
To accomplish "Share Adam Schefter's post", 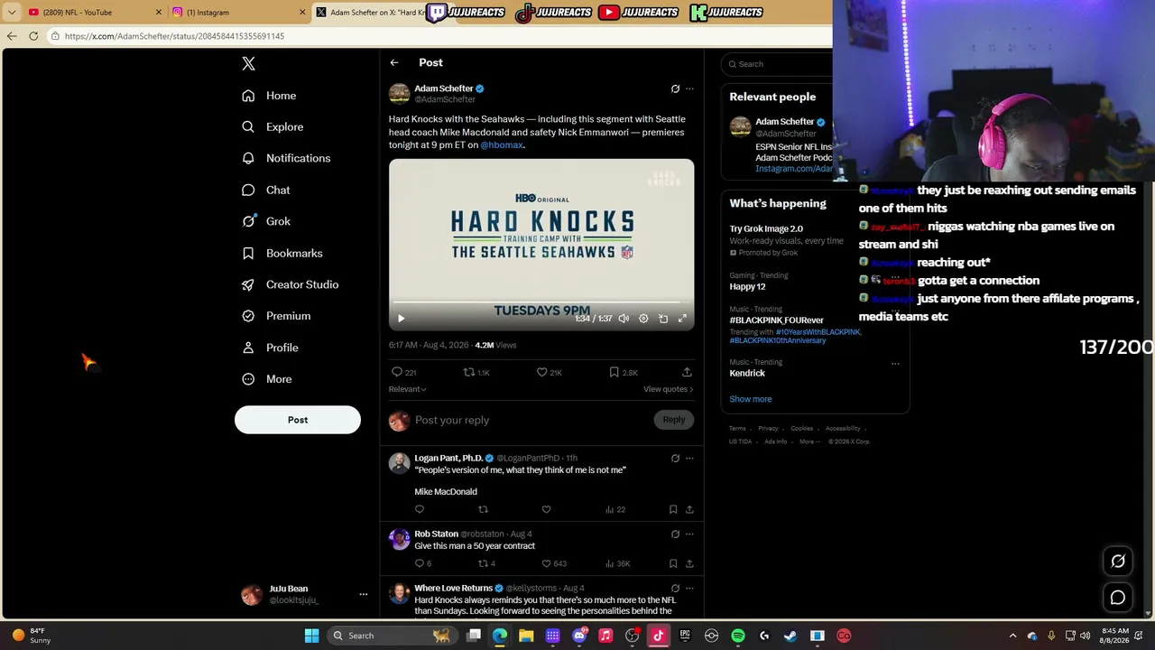I will 687,372.
